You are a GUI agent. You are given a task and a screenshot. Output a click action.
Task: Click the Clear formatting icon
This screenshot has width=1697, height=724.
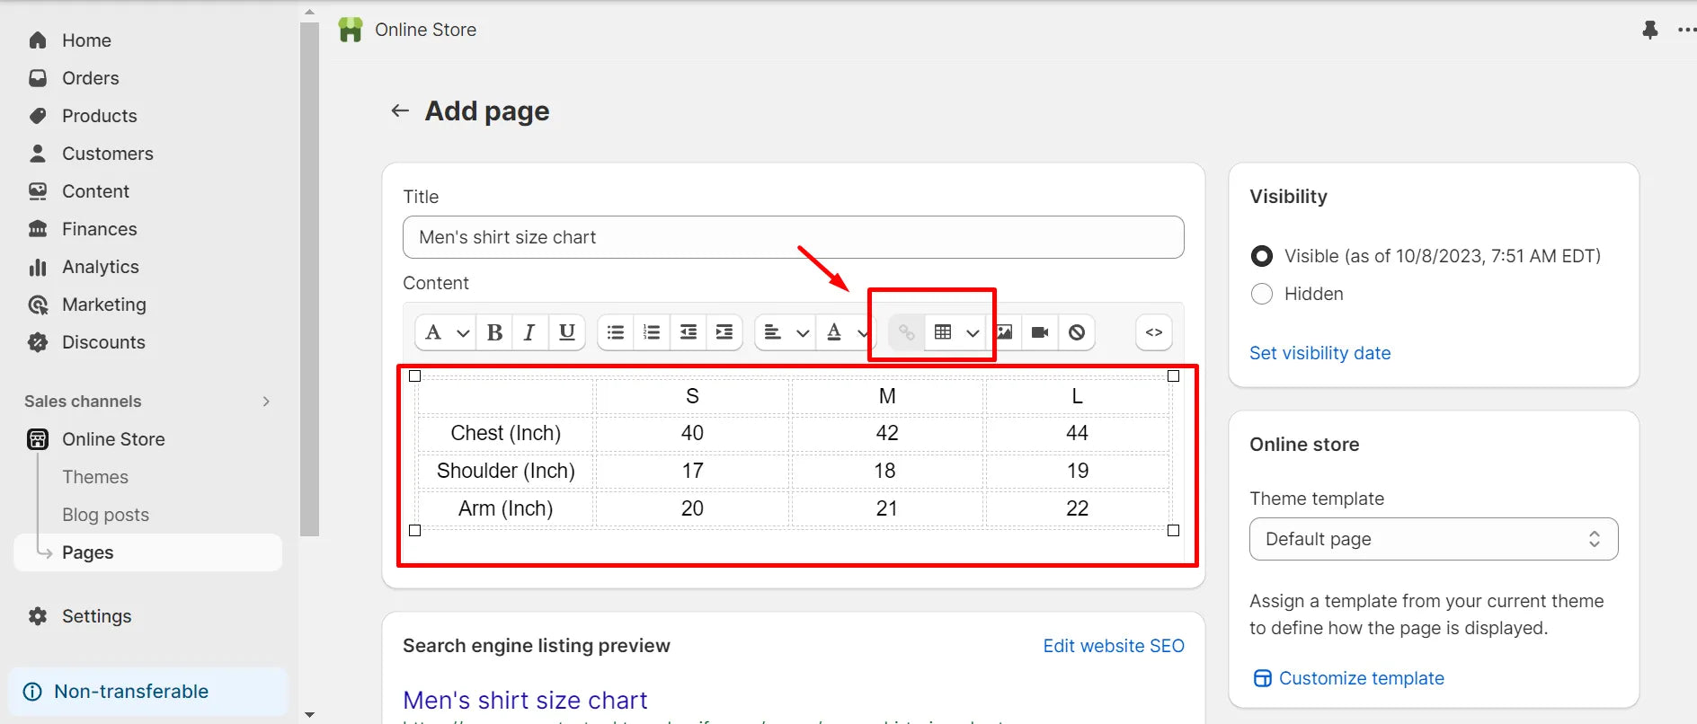pos(1077,332)
